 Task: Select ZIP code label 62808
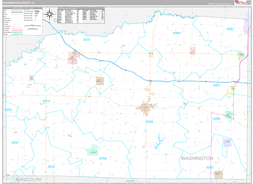click(x=217, y=119)
